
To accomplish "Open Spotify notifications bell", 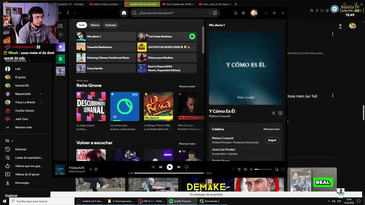I will [236, 13].
